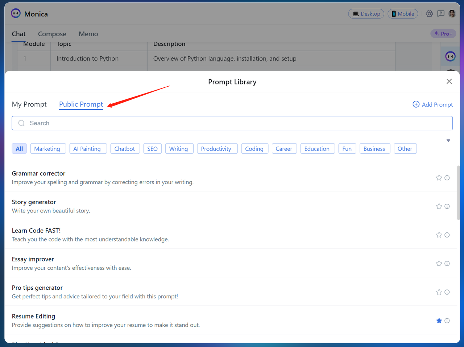Open the Grammar corrector prompt
464x347 pixels.
point(230,178)
